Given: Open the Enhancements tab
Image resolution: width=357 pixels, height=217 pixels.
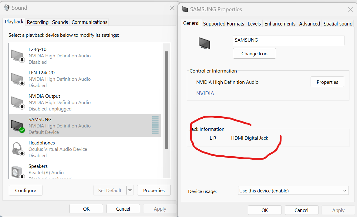Looking at the screenshot, I should tap(280, 24).
